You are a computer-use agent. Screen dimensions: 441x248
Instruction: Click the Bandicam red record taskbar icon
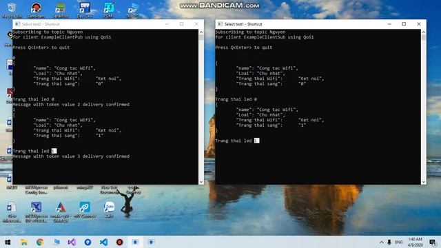coord(119,242)
